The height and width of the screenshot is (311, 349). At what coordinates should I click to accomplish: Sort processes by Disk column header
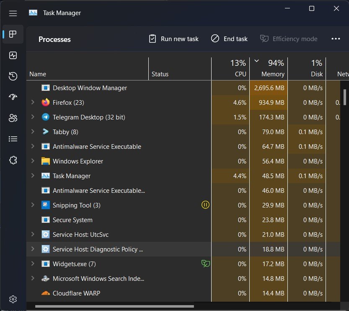tap(307, 69)
